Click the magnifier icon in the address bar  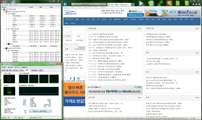coord(102,4)
